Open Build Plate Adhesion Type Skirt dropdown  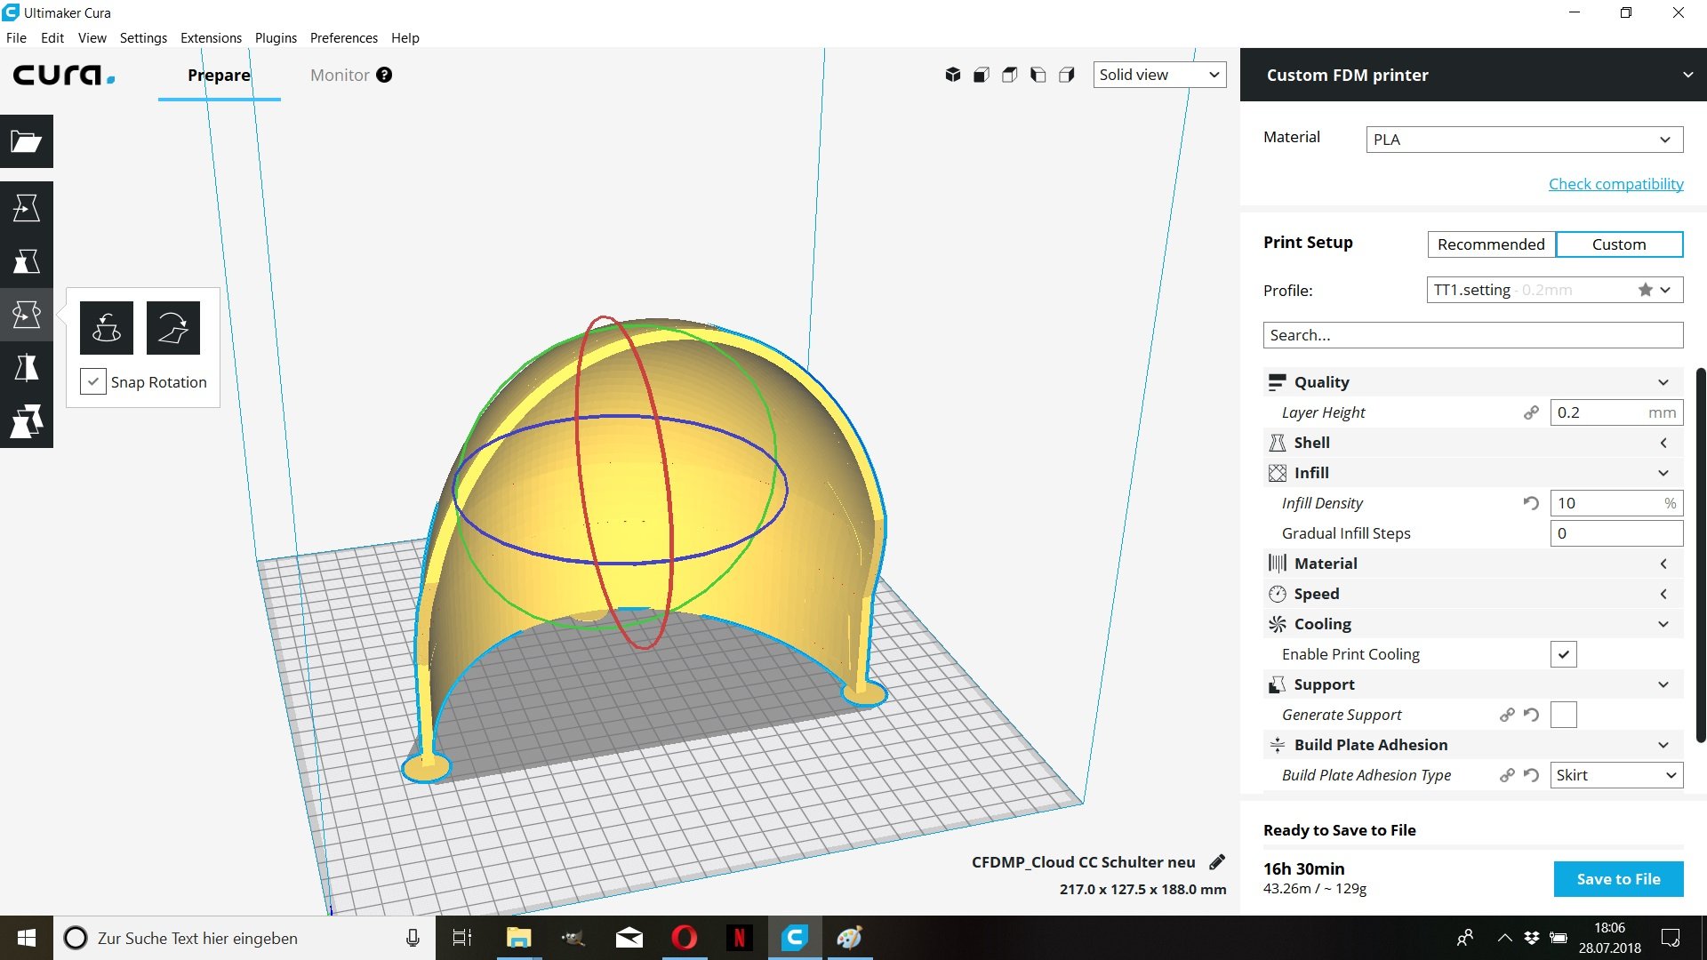(x=1617, y=775)
